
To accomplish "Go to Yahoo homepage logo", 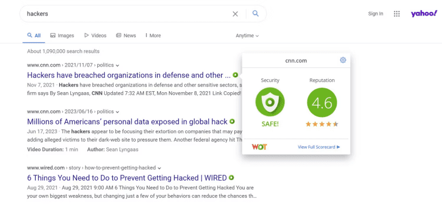I will point(424,14).
